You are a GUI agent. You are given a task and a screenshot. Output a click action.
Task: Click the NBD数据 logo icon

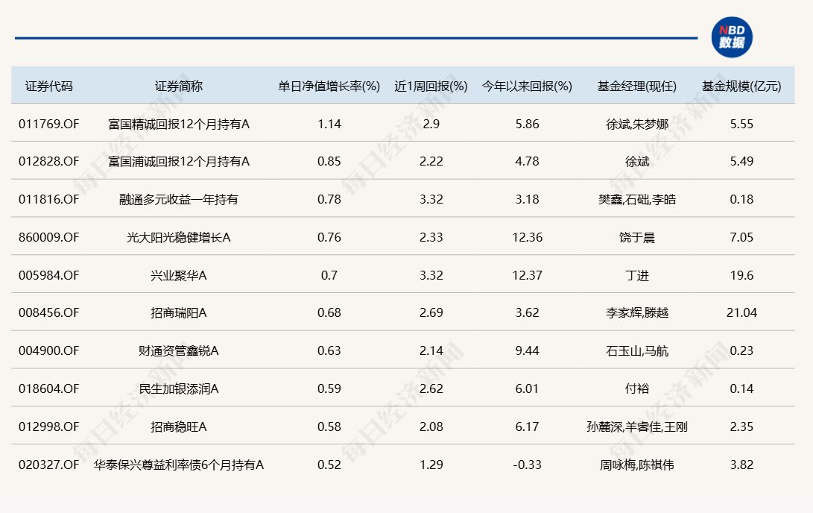(732, 37)
